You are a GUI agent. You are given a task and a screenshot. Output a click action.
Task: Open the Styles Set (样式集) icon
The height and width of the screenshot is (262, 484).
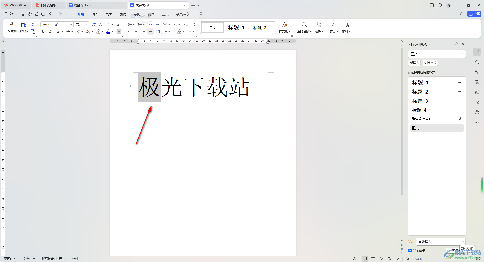click(x=284, y=27)
